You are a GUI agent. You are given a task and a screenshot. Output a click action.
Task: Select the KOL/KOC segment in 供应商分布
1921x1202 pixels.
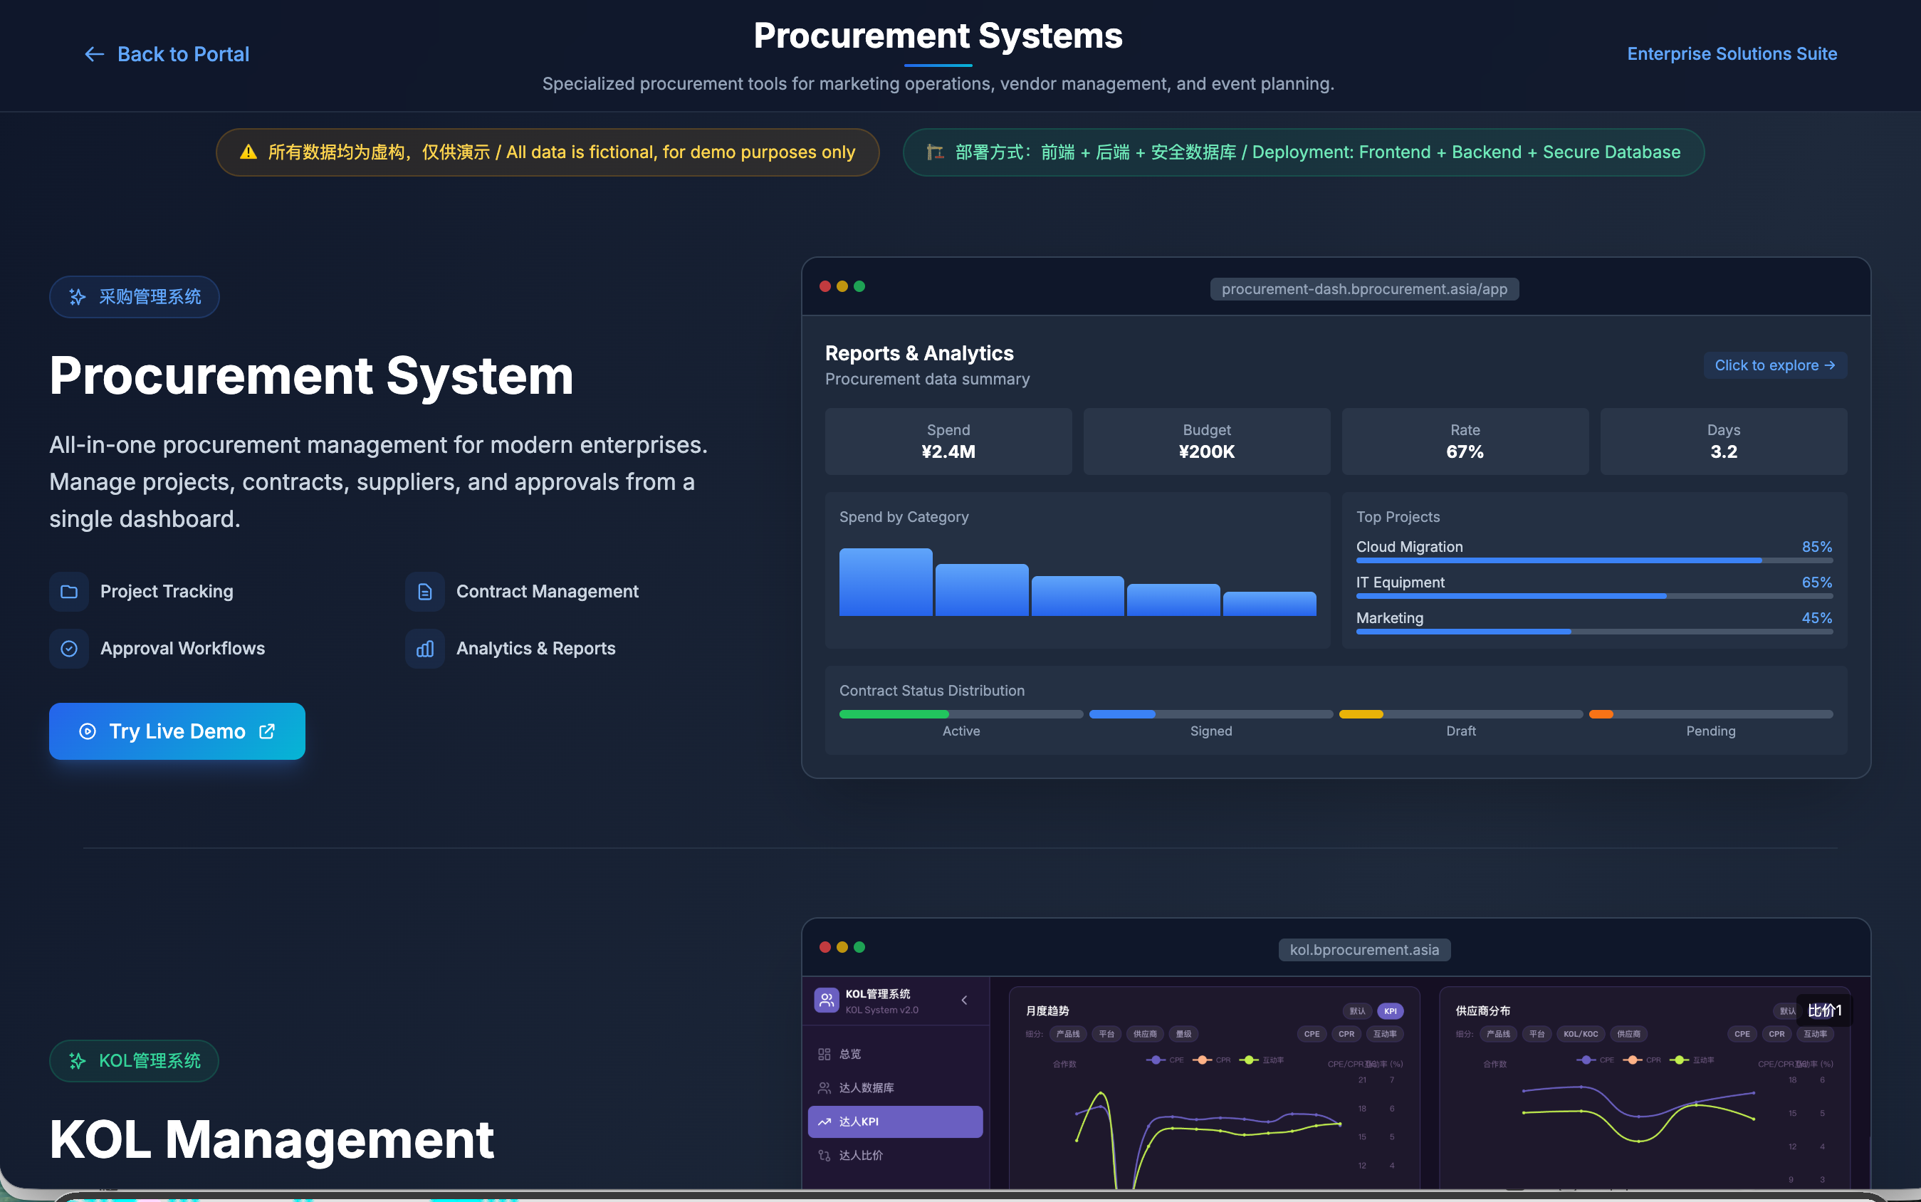(1580, 1034)
